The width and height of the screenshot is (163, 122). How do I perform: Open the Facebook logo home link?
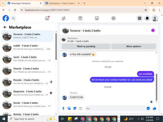[6, 18]
